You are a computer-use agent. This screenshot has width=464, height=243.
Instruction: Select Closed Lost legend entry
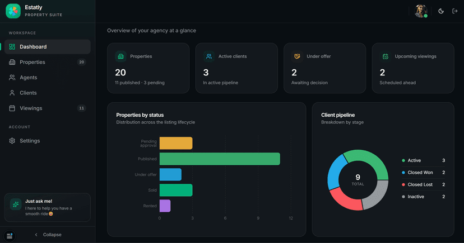pos(424,184)
